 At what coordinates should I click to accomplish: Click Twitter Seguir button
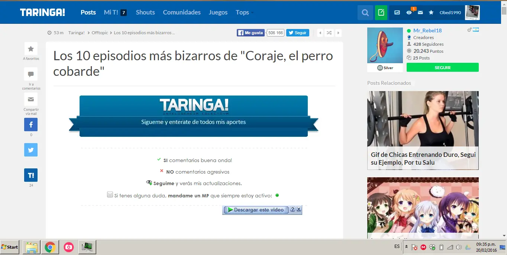[298, 33]
